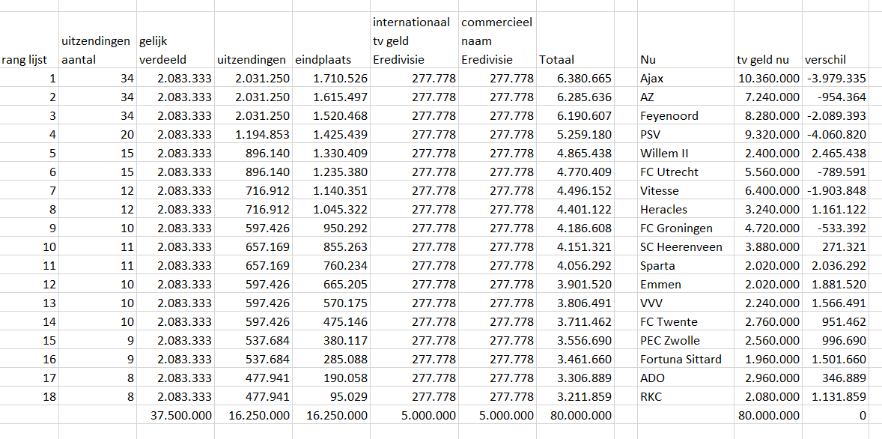Select PSV tv geld value 9.320.000

(767, 135)
